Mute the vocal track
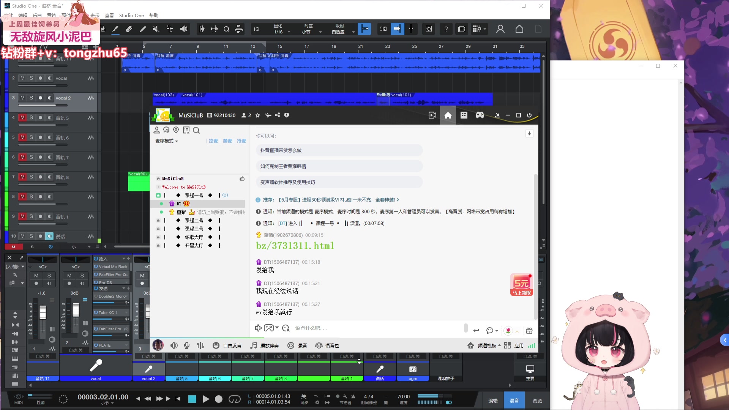729x410 pixels. pos(22,78)
